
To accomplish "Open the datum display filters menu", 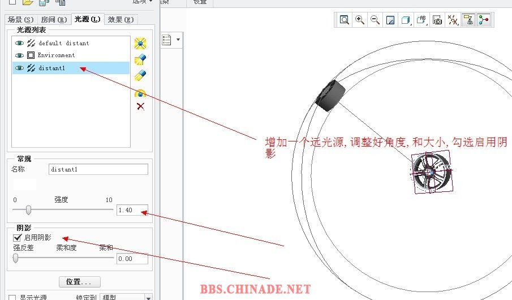I will click(x=453, y=20).
